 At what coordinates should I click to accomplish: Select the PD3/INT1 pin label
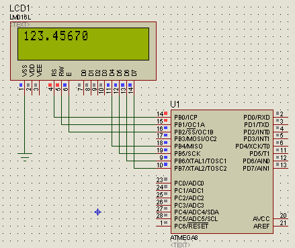click(x=257, y=139)
